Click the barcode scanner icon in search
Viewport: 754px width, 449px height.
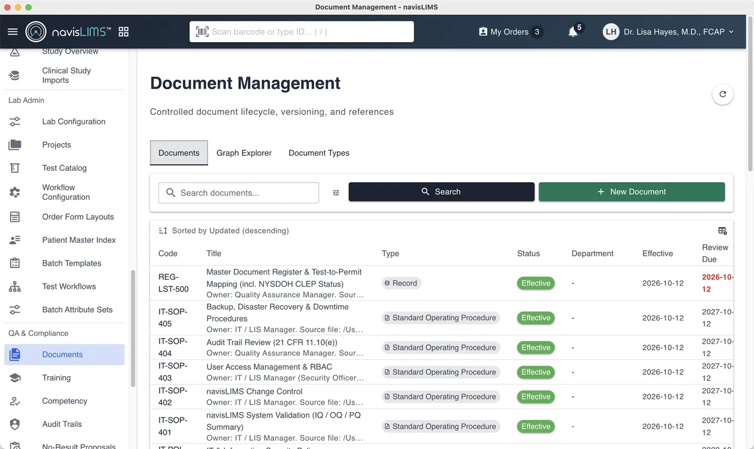202,31
